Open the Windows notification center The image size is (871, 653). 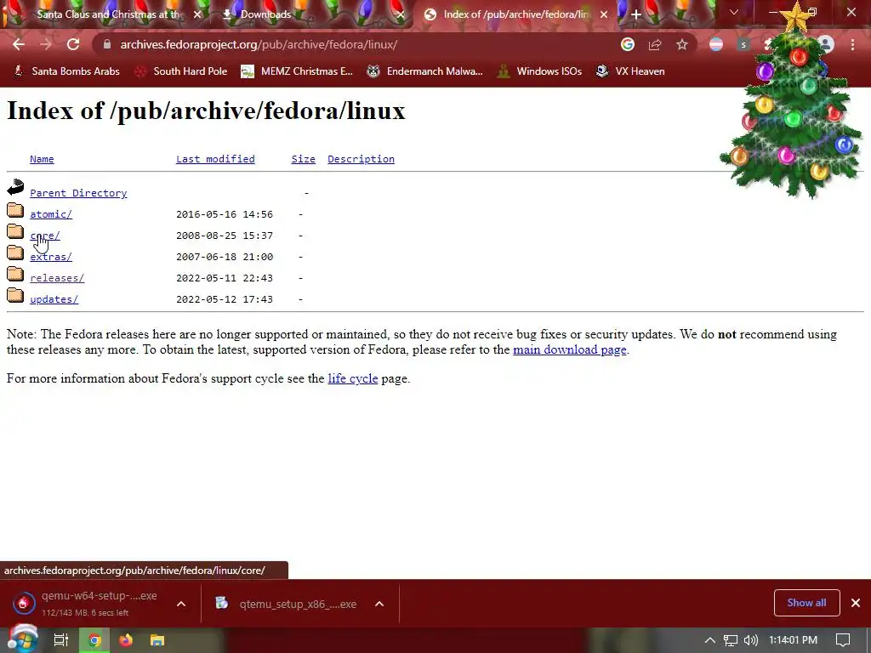pos(843,640)
